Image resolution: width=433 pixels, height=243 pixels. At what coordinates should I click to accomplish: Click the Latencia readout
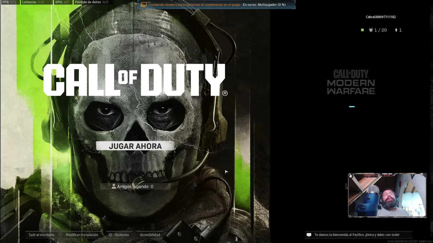(x=33, y=2)
